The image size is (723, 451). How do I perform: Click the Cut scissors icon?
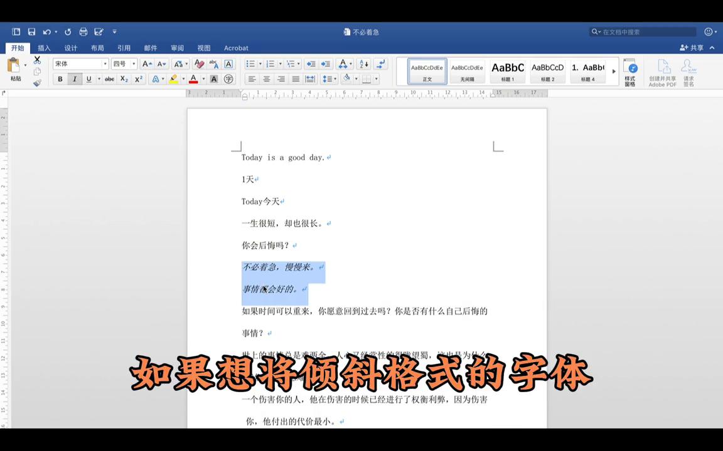click(x=37, y=60)
